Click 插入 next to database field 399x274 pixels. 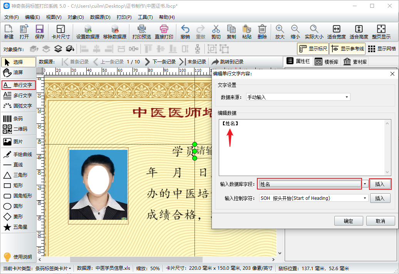click(380, 184)
